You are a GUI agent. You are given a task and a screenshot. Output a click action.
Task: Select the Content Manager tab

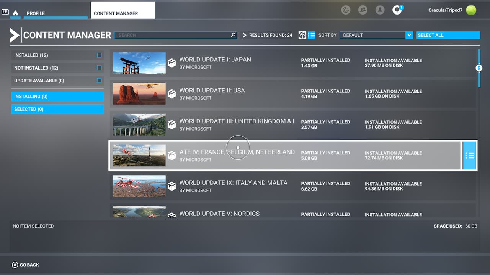click(123, 10)
